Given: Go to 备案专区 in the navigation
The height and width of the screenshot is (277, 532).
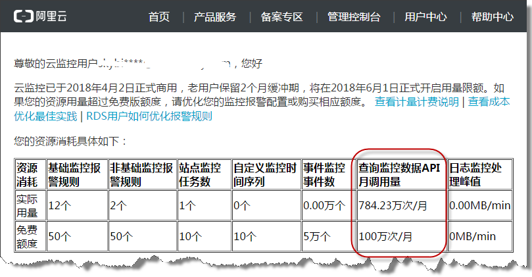Looking at the screenshot, I should click(x=282, y=16).
